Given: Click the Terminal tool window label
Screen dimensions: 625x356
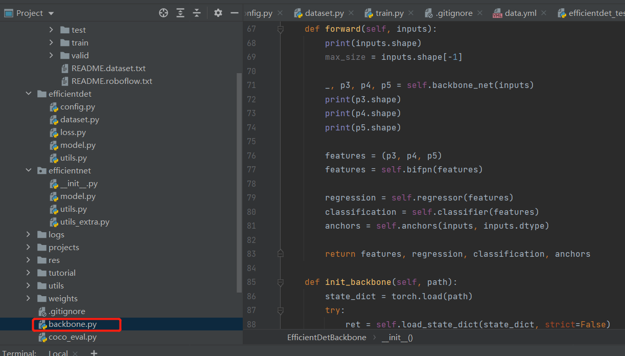Looking at the screenshot, I should tap(19, 353).
